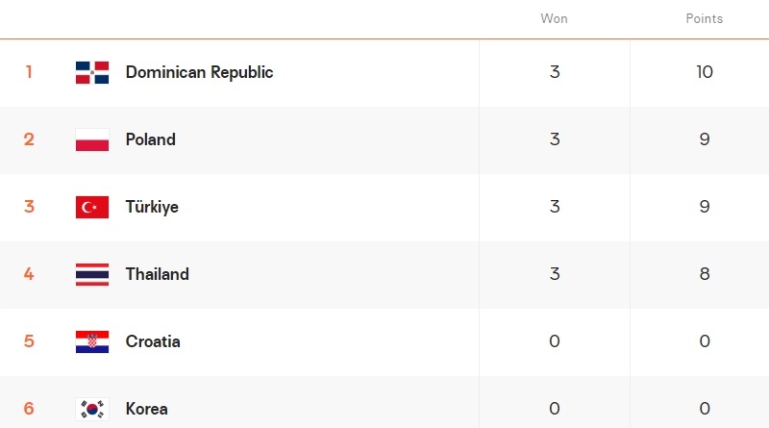Sort by the Won column header
The width and height of the screenshot is (769, 428).
pyautogui.click(x=555, y=19)
